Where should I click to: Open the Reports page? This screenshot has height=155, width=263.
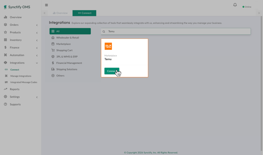15,89
